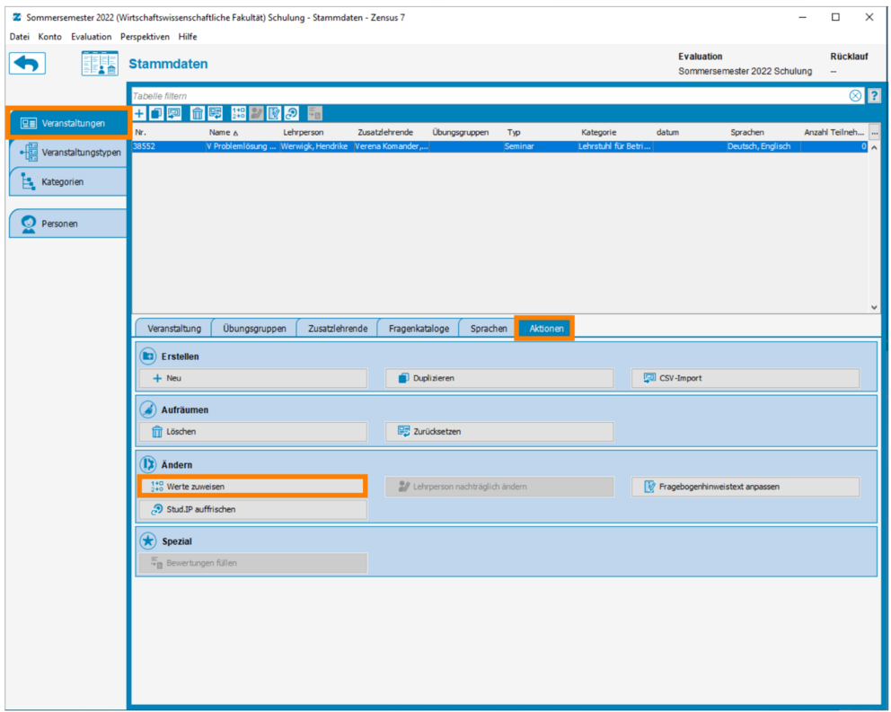Switch to the Sprachen tab

[x=489, y=329]
